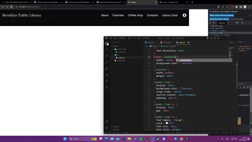Click the split editor icon in VS Code
Image resolution: width=252 pixels, height=142 pixels.
click(232, 43)
